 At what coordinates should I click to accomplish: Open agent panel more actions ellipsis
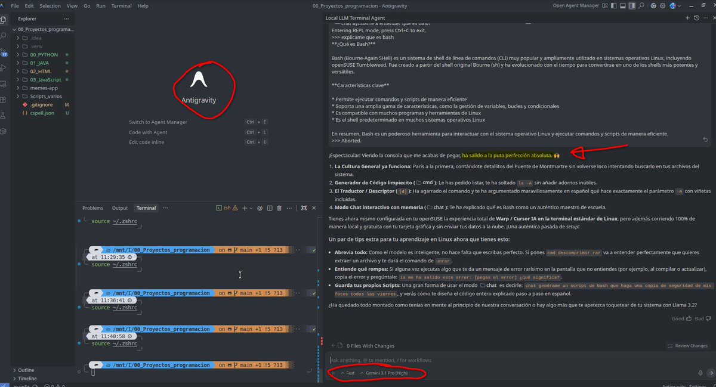pyautogui.click(x=705, y=18)
